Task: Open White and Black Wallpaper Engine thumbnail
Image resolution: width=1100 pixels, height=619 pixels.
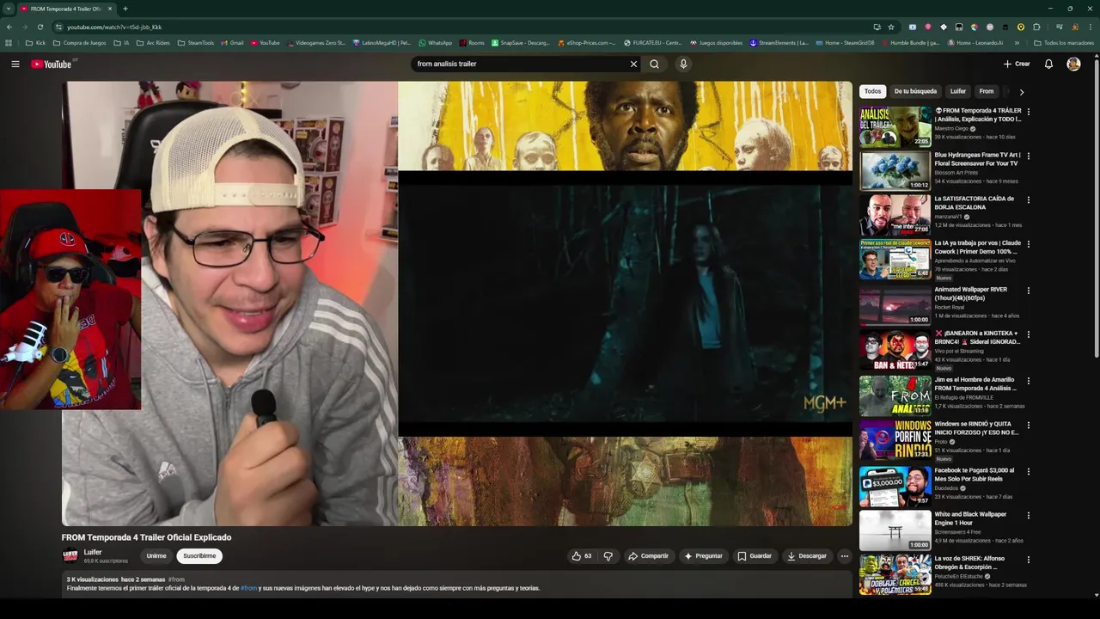Action: click(895, 530)
